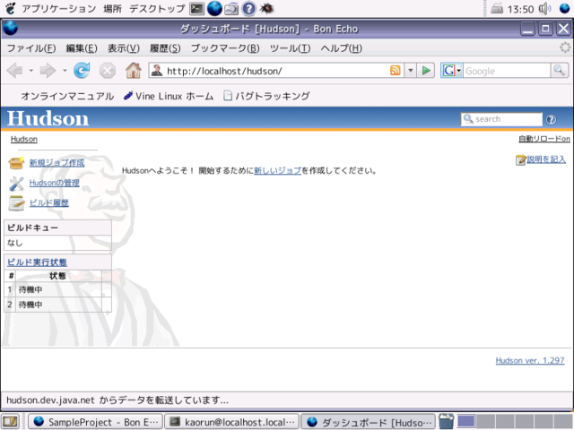Switch to the first workspace in pager
This screenshot has width=574, height=430.
466,422
